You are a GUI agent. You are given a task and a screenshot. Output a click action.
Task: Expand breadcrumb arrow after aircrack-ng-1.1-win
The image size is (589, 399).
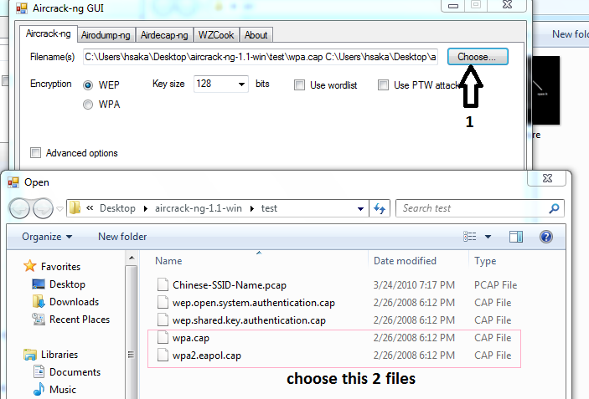coord(252,208)
